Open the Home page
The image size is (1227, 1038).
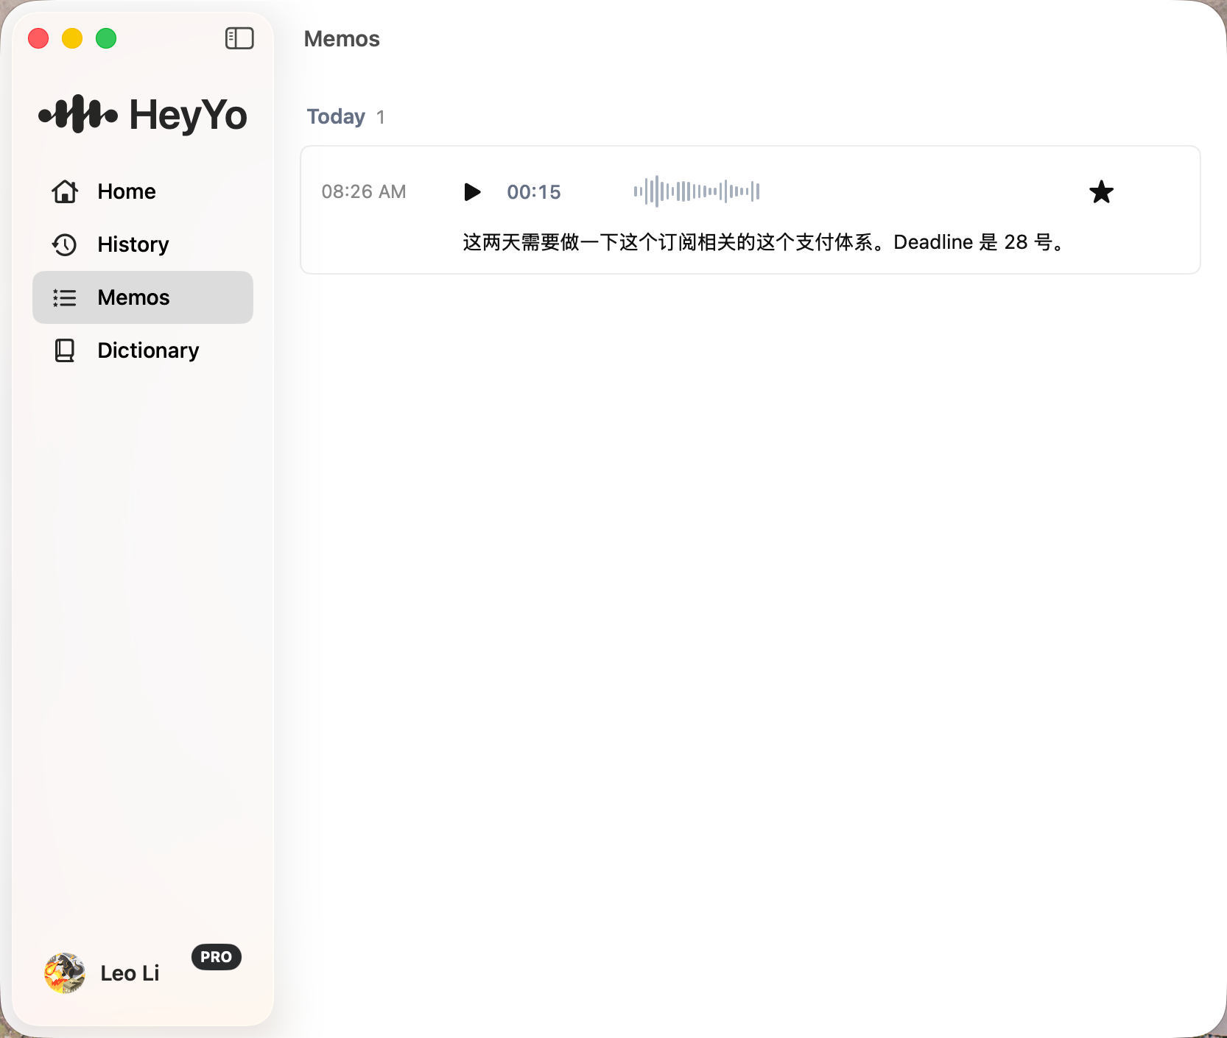143,191
